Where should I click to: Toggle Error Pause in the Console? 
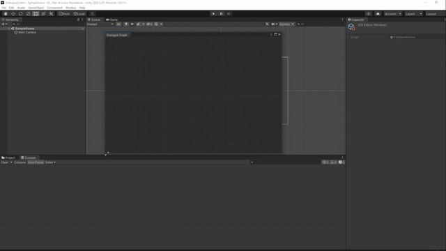(36, 162)
